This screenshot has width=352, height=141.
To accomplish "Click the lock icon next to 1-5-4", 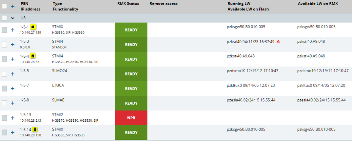I will tap(33, 56).
